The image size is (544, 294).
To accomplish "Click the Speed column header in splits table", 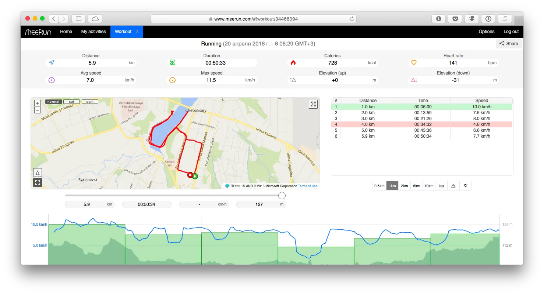I will (x=481, y=101).
